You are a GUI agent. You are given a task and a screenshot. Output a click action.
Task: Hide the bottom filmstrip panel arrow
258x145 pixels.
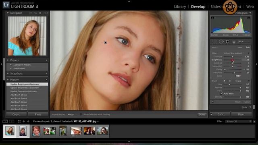(x=129, y=141)
